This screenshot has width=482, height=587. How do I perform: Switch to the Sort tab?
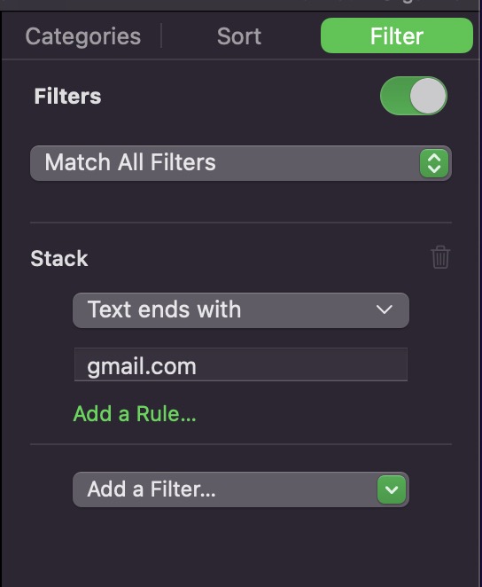tap(239, 36)
